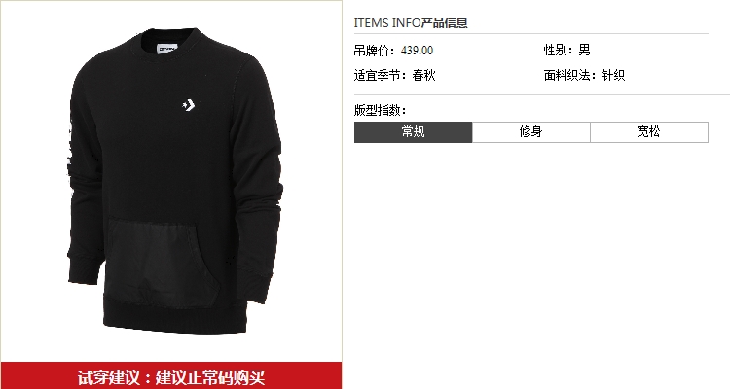The width and height of the screenshot is (730, 389).
Task: Click the 性别: 男 field
Action: pyautogui.click(x=567, y=50)
